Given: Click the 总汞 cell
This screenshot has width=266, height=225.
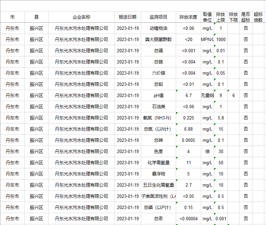Looking at the screenshot, I should click(158, 219).
